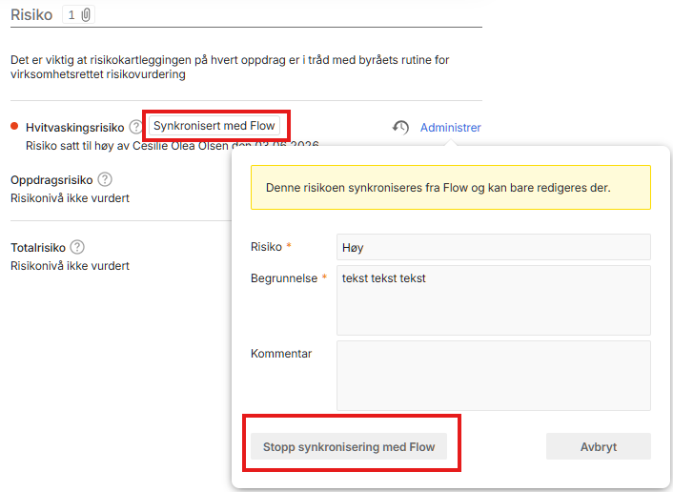Click the yellow Flow synchronization notice

(451, 188)
